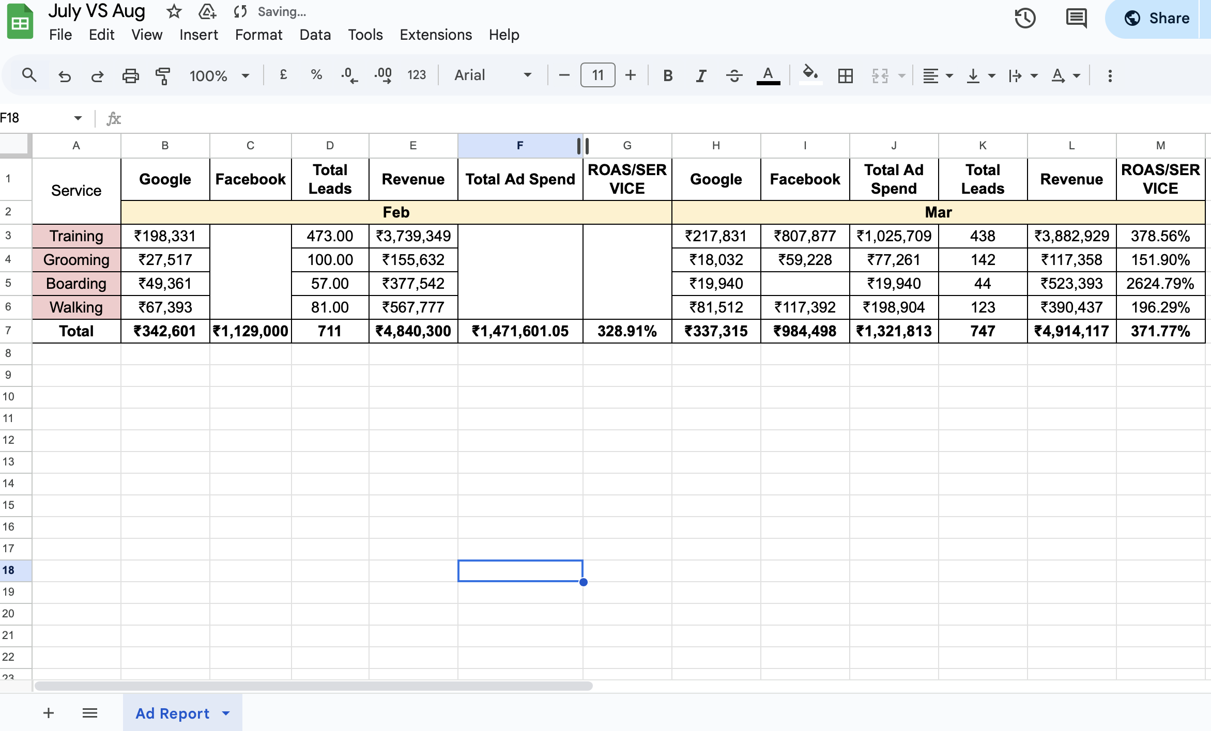This screenshot has height=731, width=1211.
Task: Click the font size input box
Action: point(597,75)
